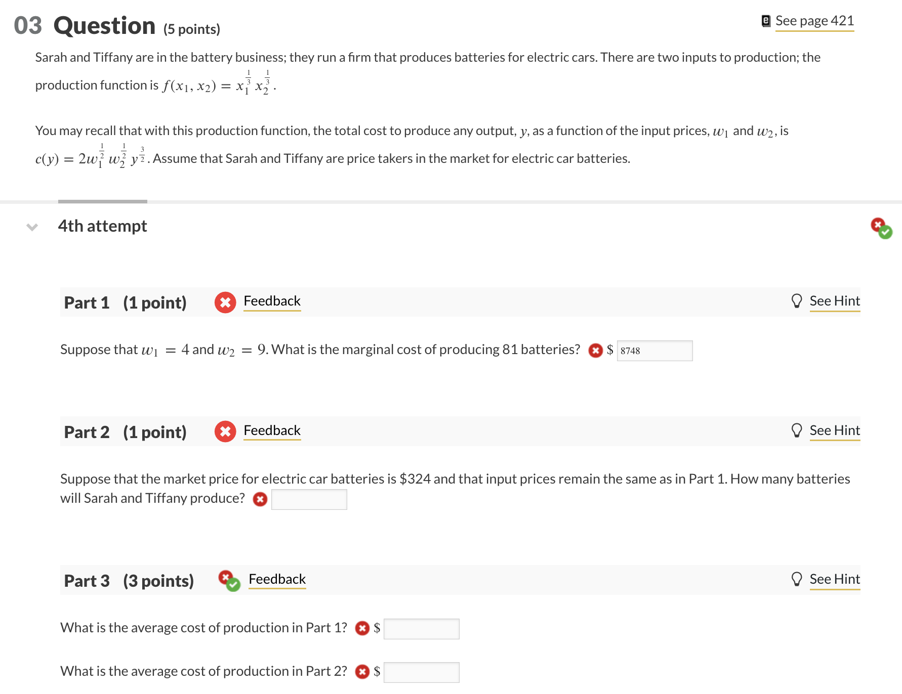This screenshot has height=694, width=902.
Task: Open Part 2 Feedback
Action: click(x=272, y=430)
